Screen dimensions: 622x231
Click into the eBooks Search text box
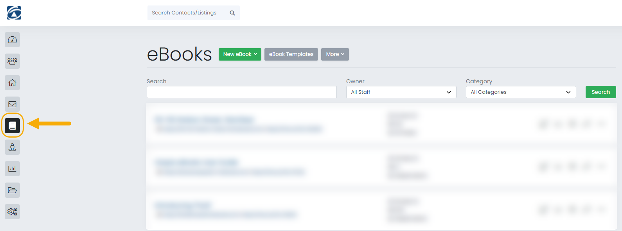point(241,92)
